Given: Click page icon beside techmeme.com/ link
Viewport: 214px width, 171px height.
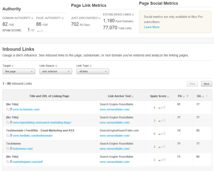Looking at the screenshot, I should coord(11,149).
